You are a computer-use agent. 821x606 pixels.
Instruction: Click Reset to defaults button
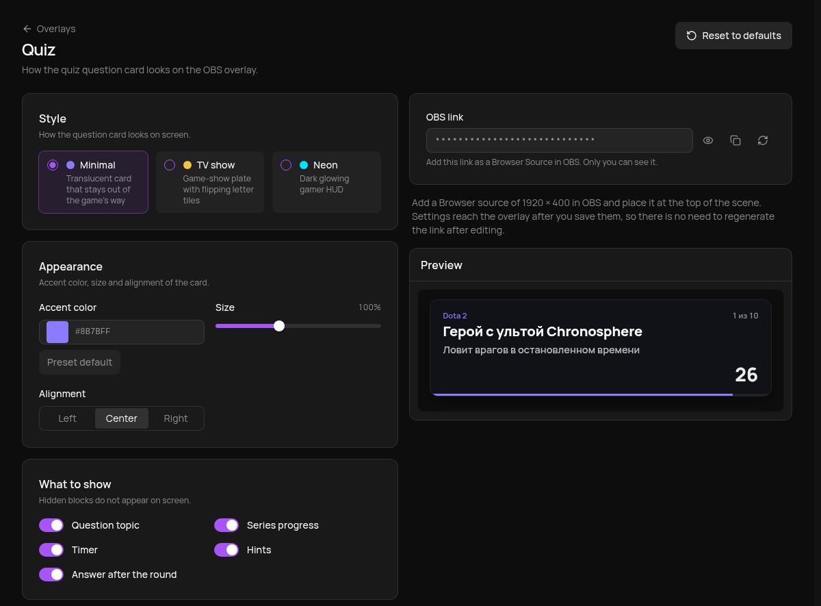click(733, 36)
